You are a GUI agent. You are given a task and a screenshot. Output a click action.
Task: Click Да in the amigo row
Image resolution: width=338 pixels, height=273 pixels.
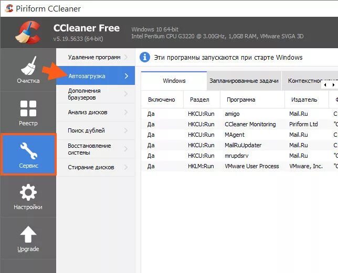(x=151, y=114)
